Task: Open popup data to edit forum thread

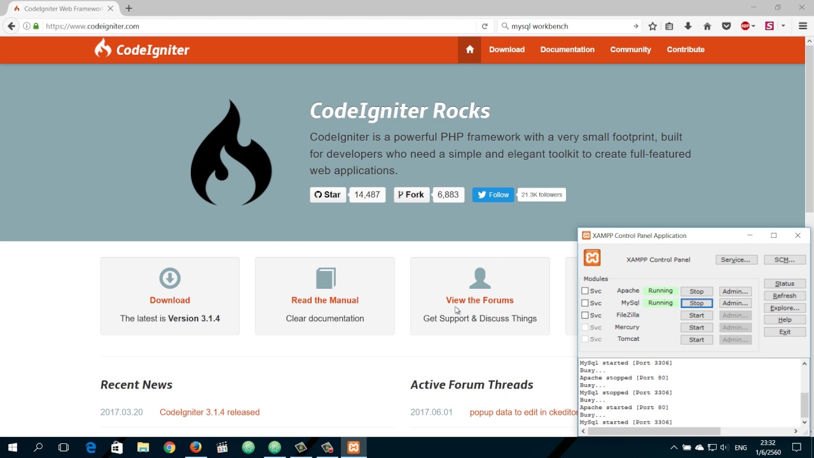Action: point(524,412)
